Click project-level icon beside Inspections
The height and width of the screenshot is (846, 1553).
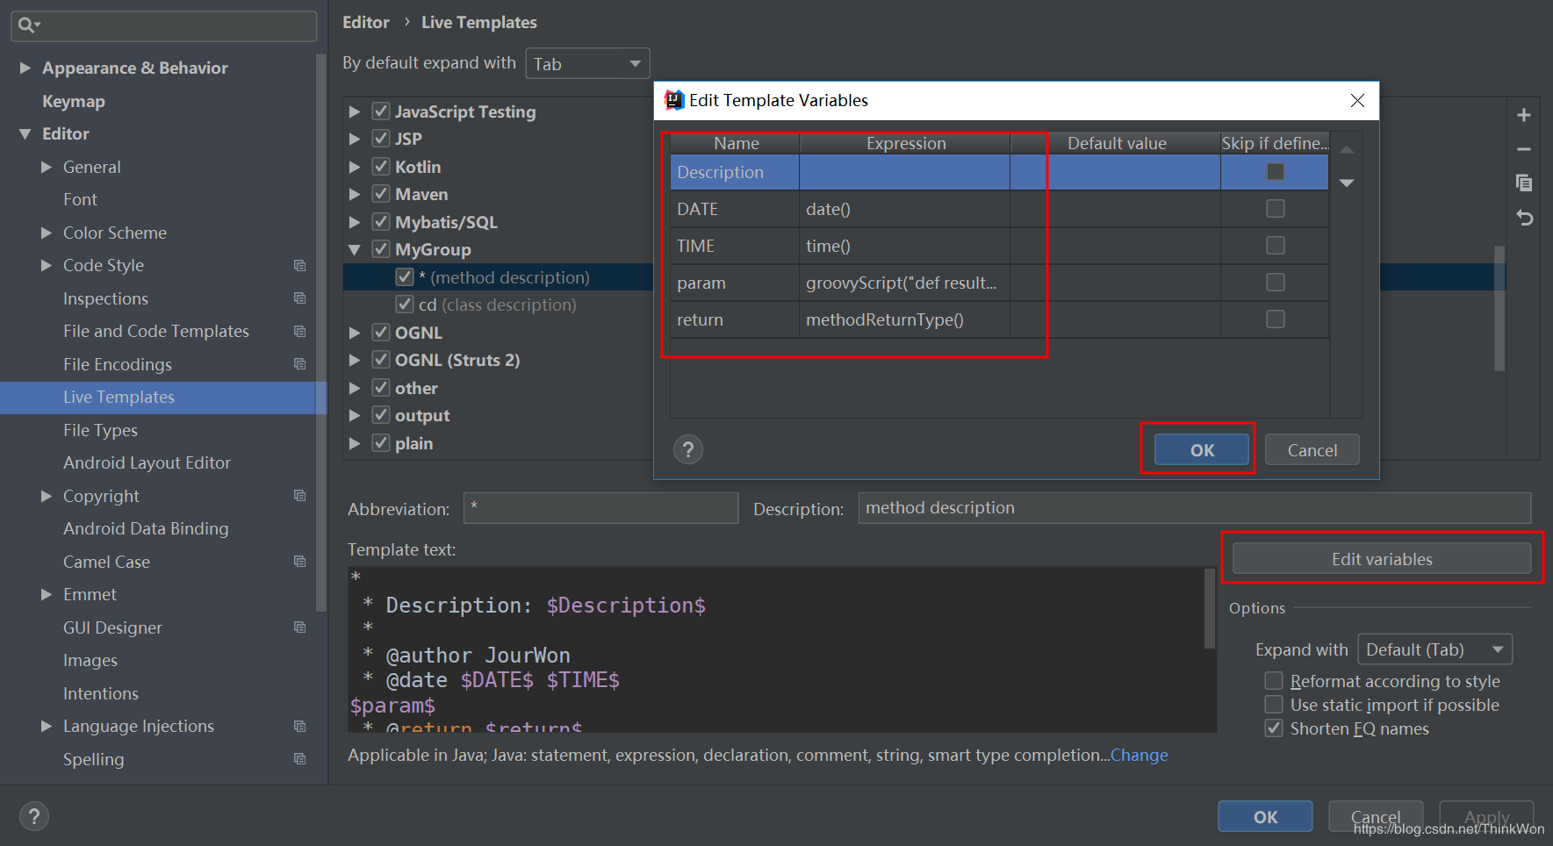point(299,298)
